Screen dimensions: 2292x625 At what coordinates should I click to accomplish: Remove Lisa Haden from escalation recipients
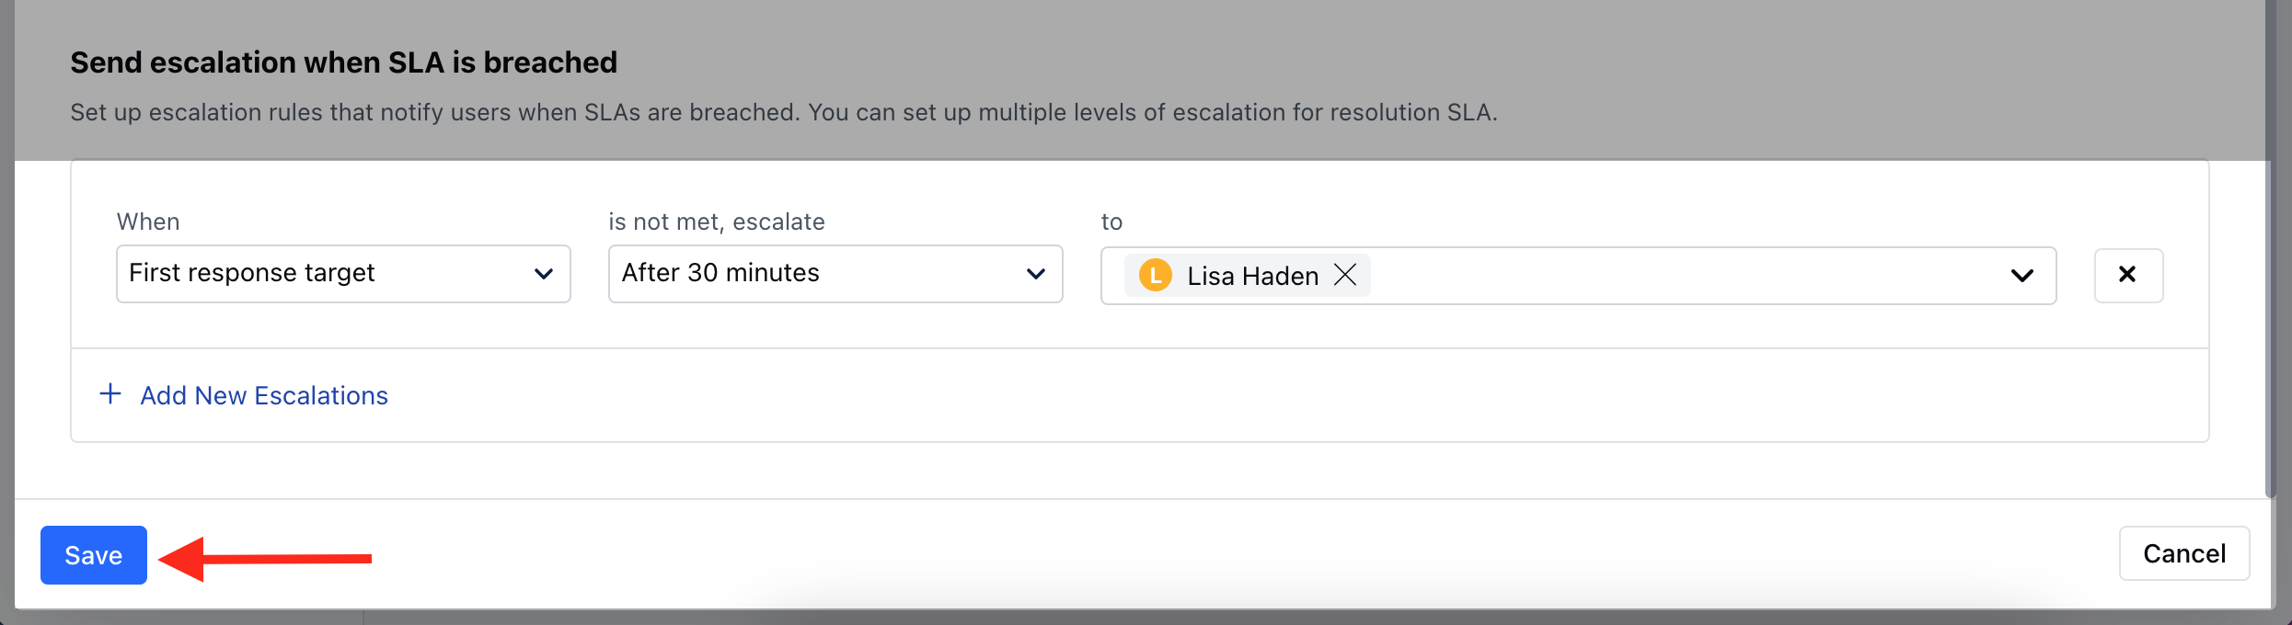1345,275
